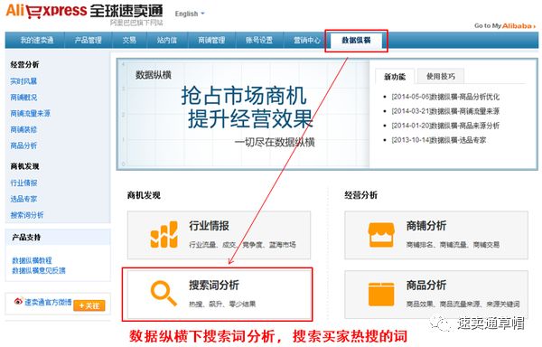The width and height of the screenshot is (542, 347).
Task: Open 速卖通官方微博 link
Action: [48, 302]
